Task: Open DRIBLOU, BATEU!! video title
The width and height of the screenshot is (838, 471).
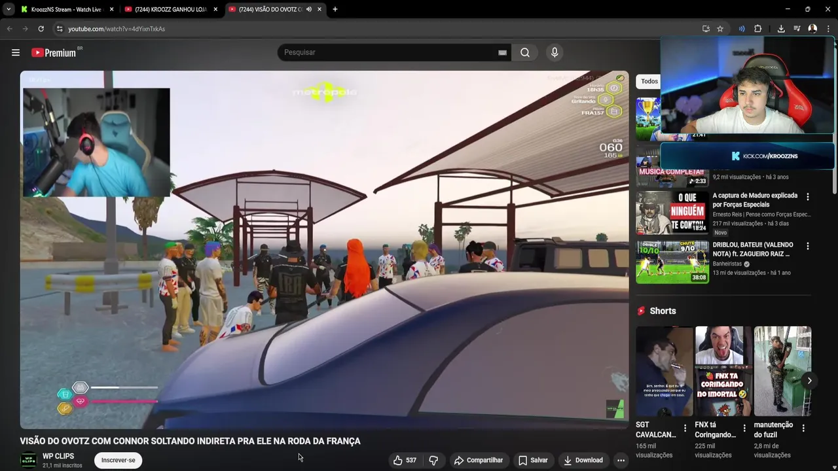Action: click(753, 249)
